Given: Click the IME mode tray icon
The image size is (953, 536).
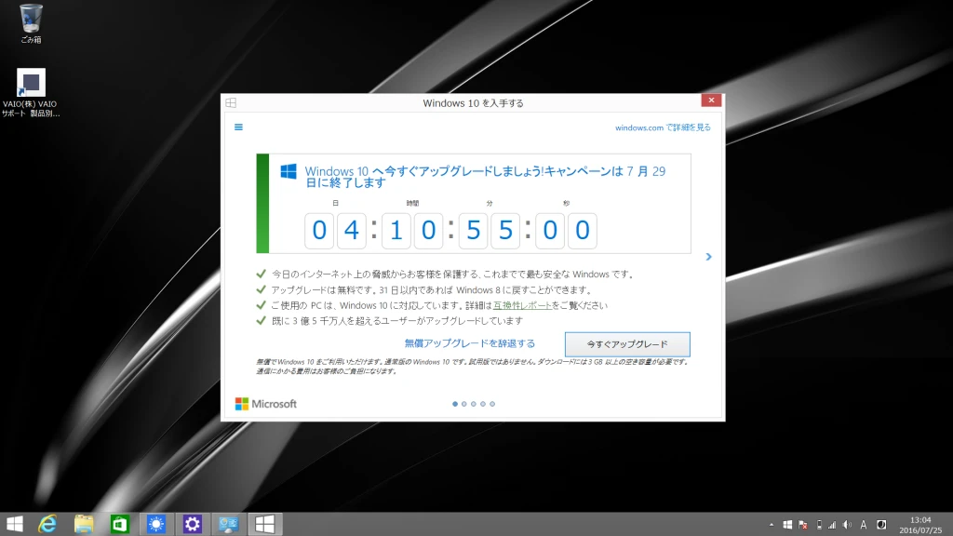Looking at the screenshot, I should [881, 525].
